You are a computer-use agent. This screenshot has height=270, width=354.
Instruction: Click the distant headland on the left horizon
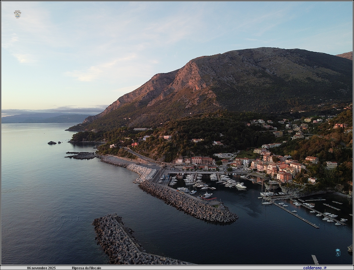[41, 119]
